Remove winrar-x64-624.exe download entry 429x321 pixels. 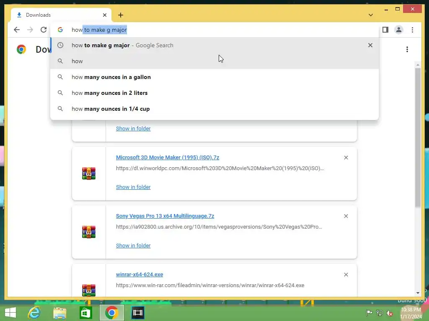tap(346, 274)
